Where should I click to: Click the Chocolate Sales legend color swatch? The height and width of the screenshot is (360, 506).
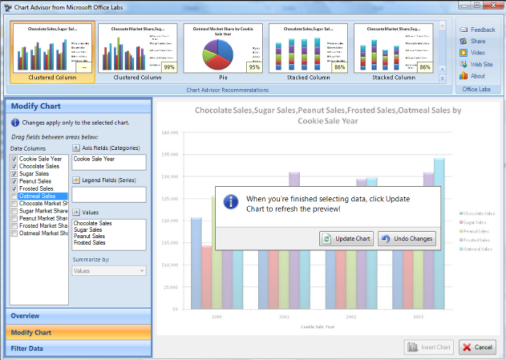[461, 213]
